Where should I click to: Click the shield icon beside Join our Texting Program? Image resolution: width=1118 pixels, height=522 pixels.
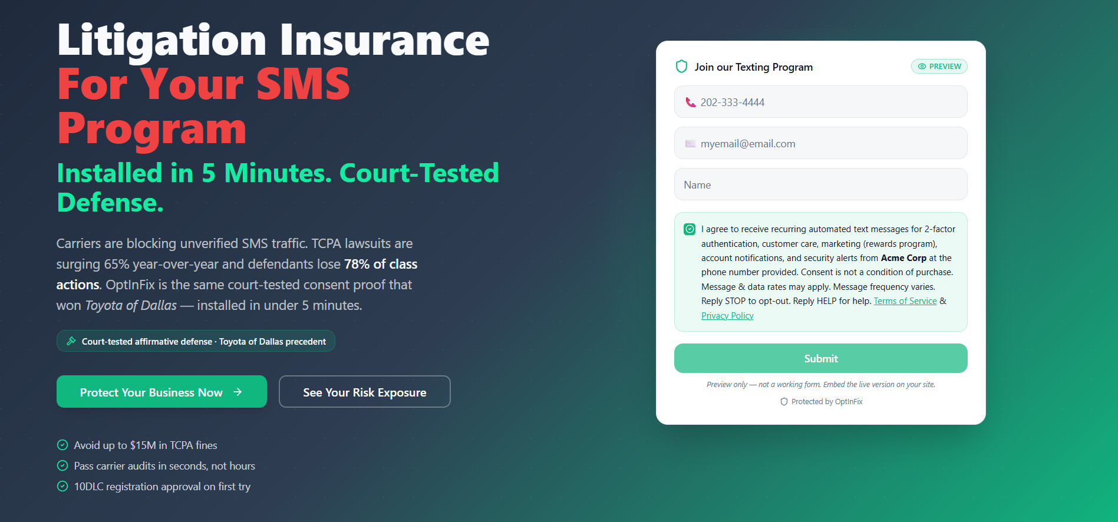point(681,67)
